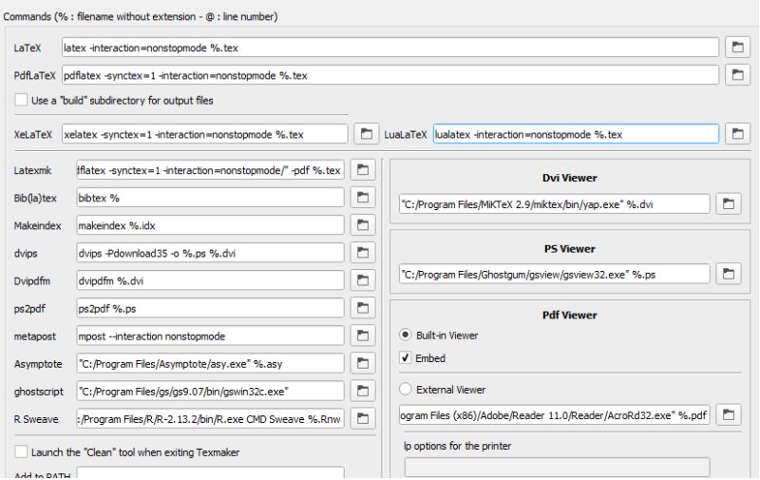
Task: Click the ps2pdf %.ps input field
Action: click(210, 308)
